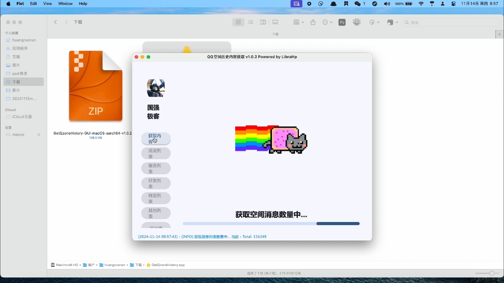Open huangruonan home folder in sidebar
The image size is (504, 283).
(24, 40)
